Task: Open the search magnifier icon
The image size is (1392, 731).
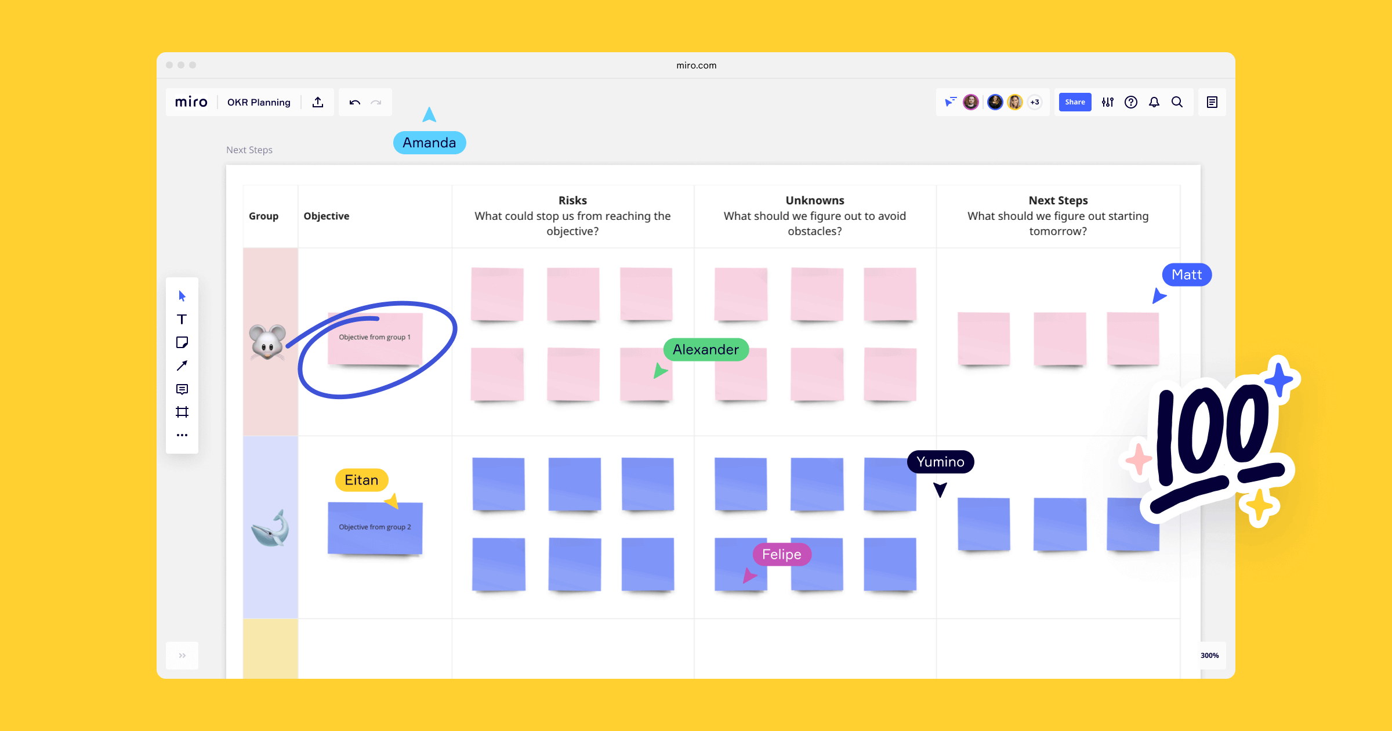Action: [x=1177, y=102]
